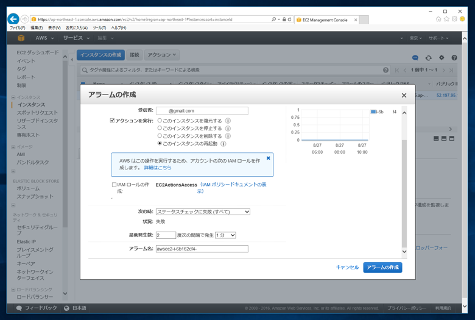Click the キャンセル link in dialog

tap(347, 267)
